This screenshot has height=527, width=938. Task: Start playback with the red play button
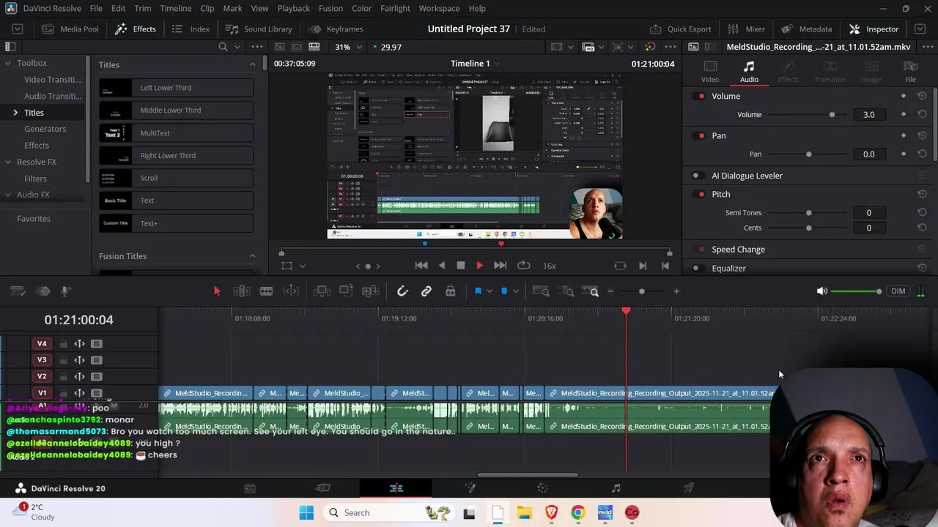click(x=479, y=266)
